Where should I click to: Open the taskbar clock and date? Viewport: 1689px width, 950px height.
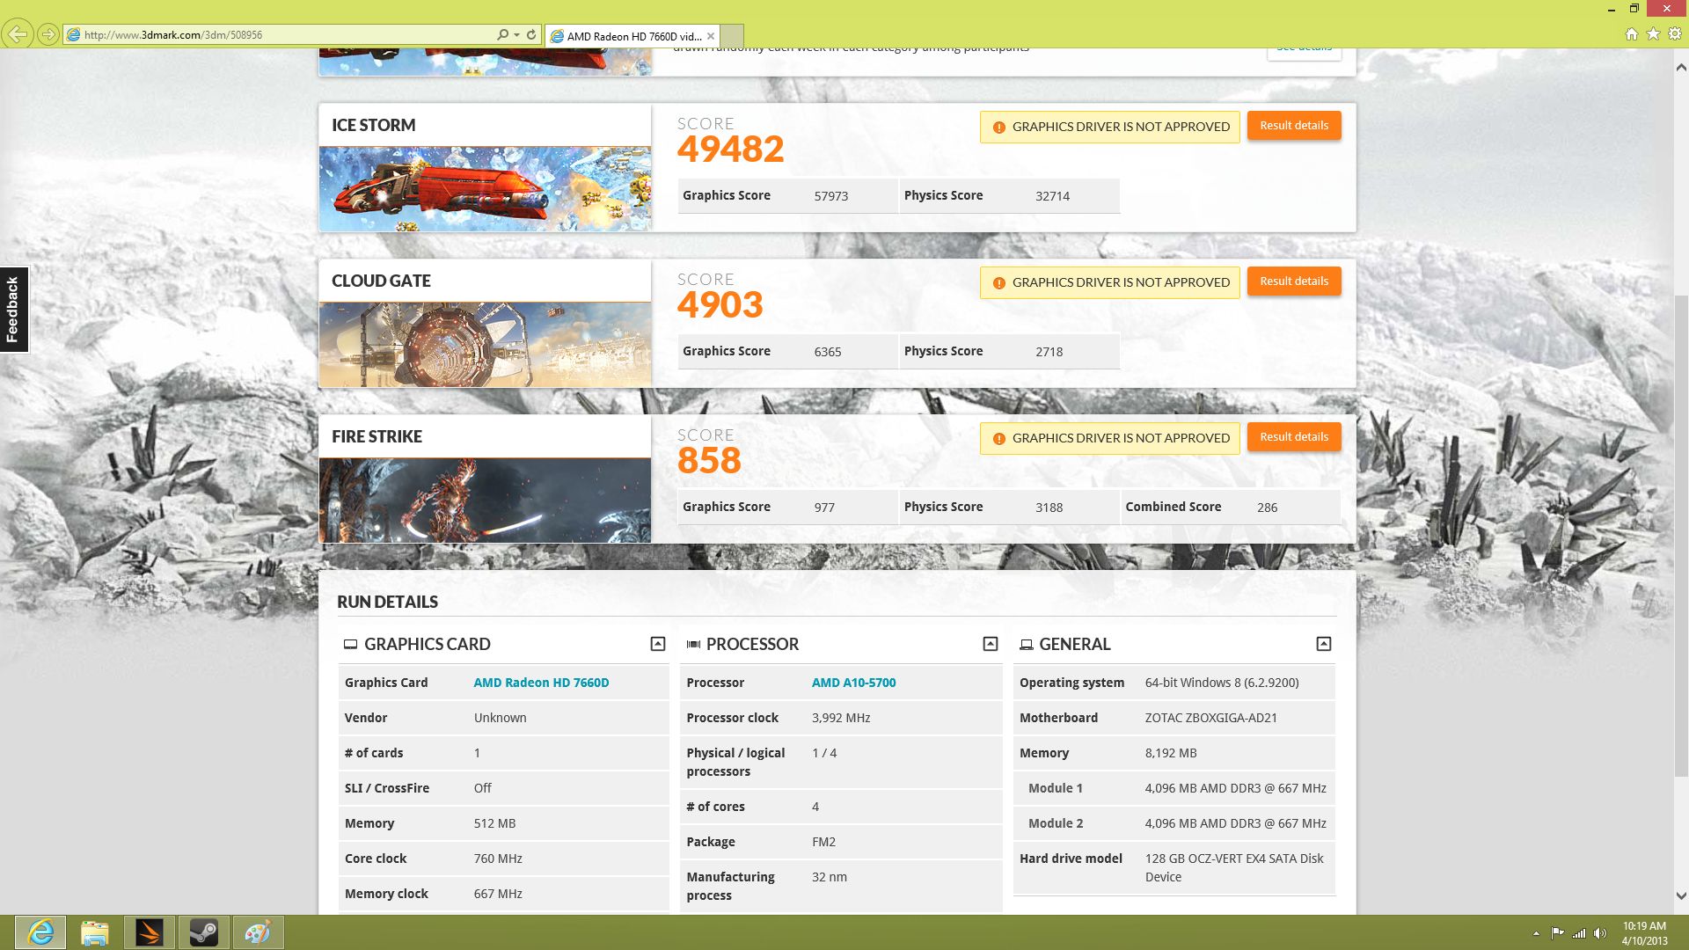(1644, 933)
